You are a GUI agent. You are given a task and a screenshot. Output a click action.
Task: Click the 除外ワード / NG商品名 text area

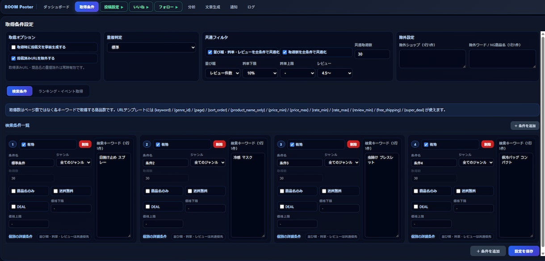503,59
